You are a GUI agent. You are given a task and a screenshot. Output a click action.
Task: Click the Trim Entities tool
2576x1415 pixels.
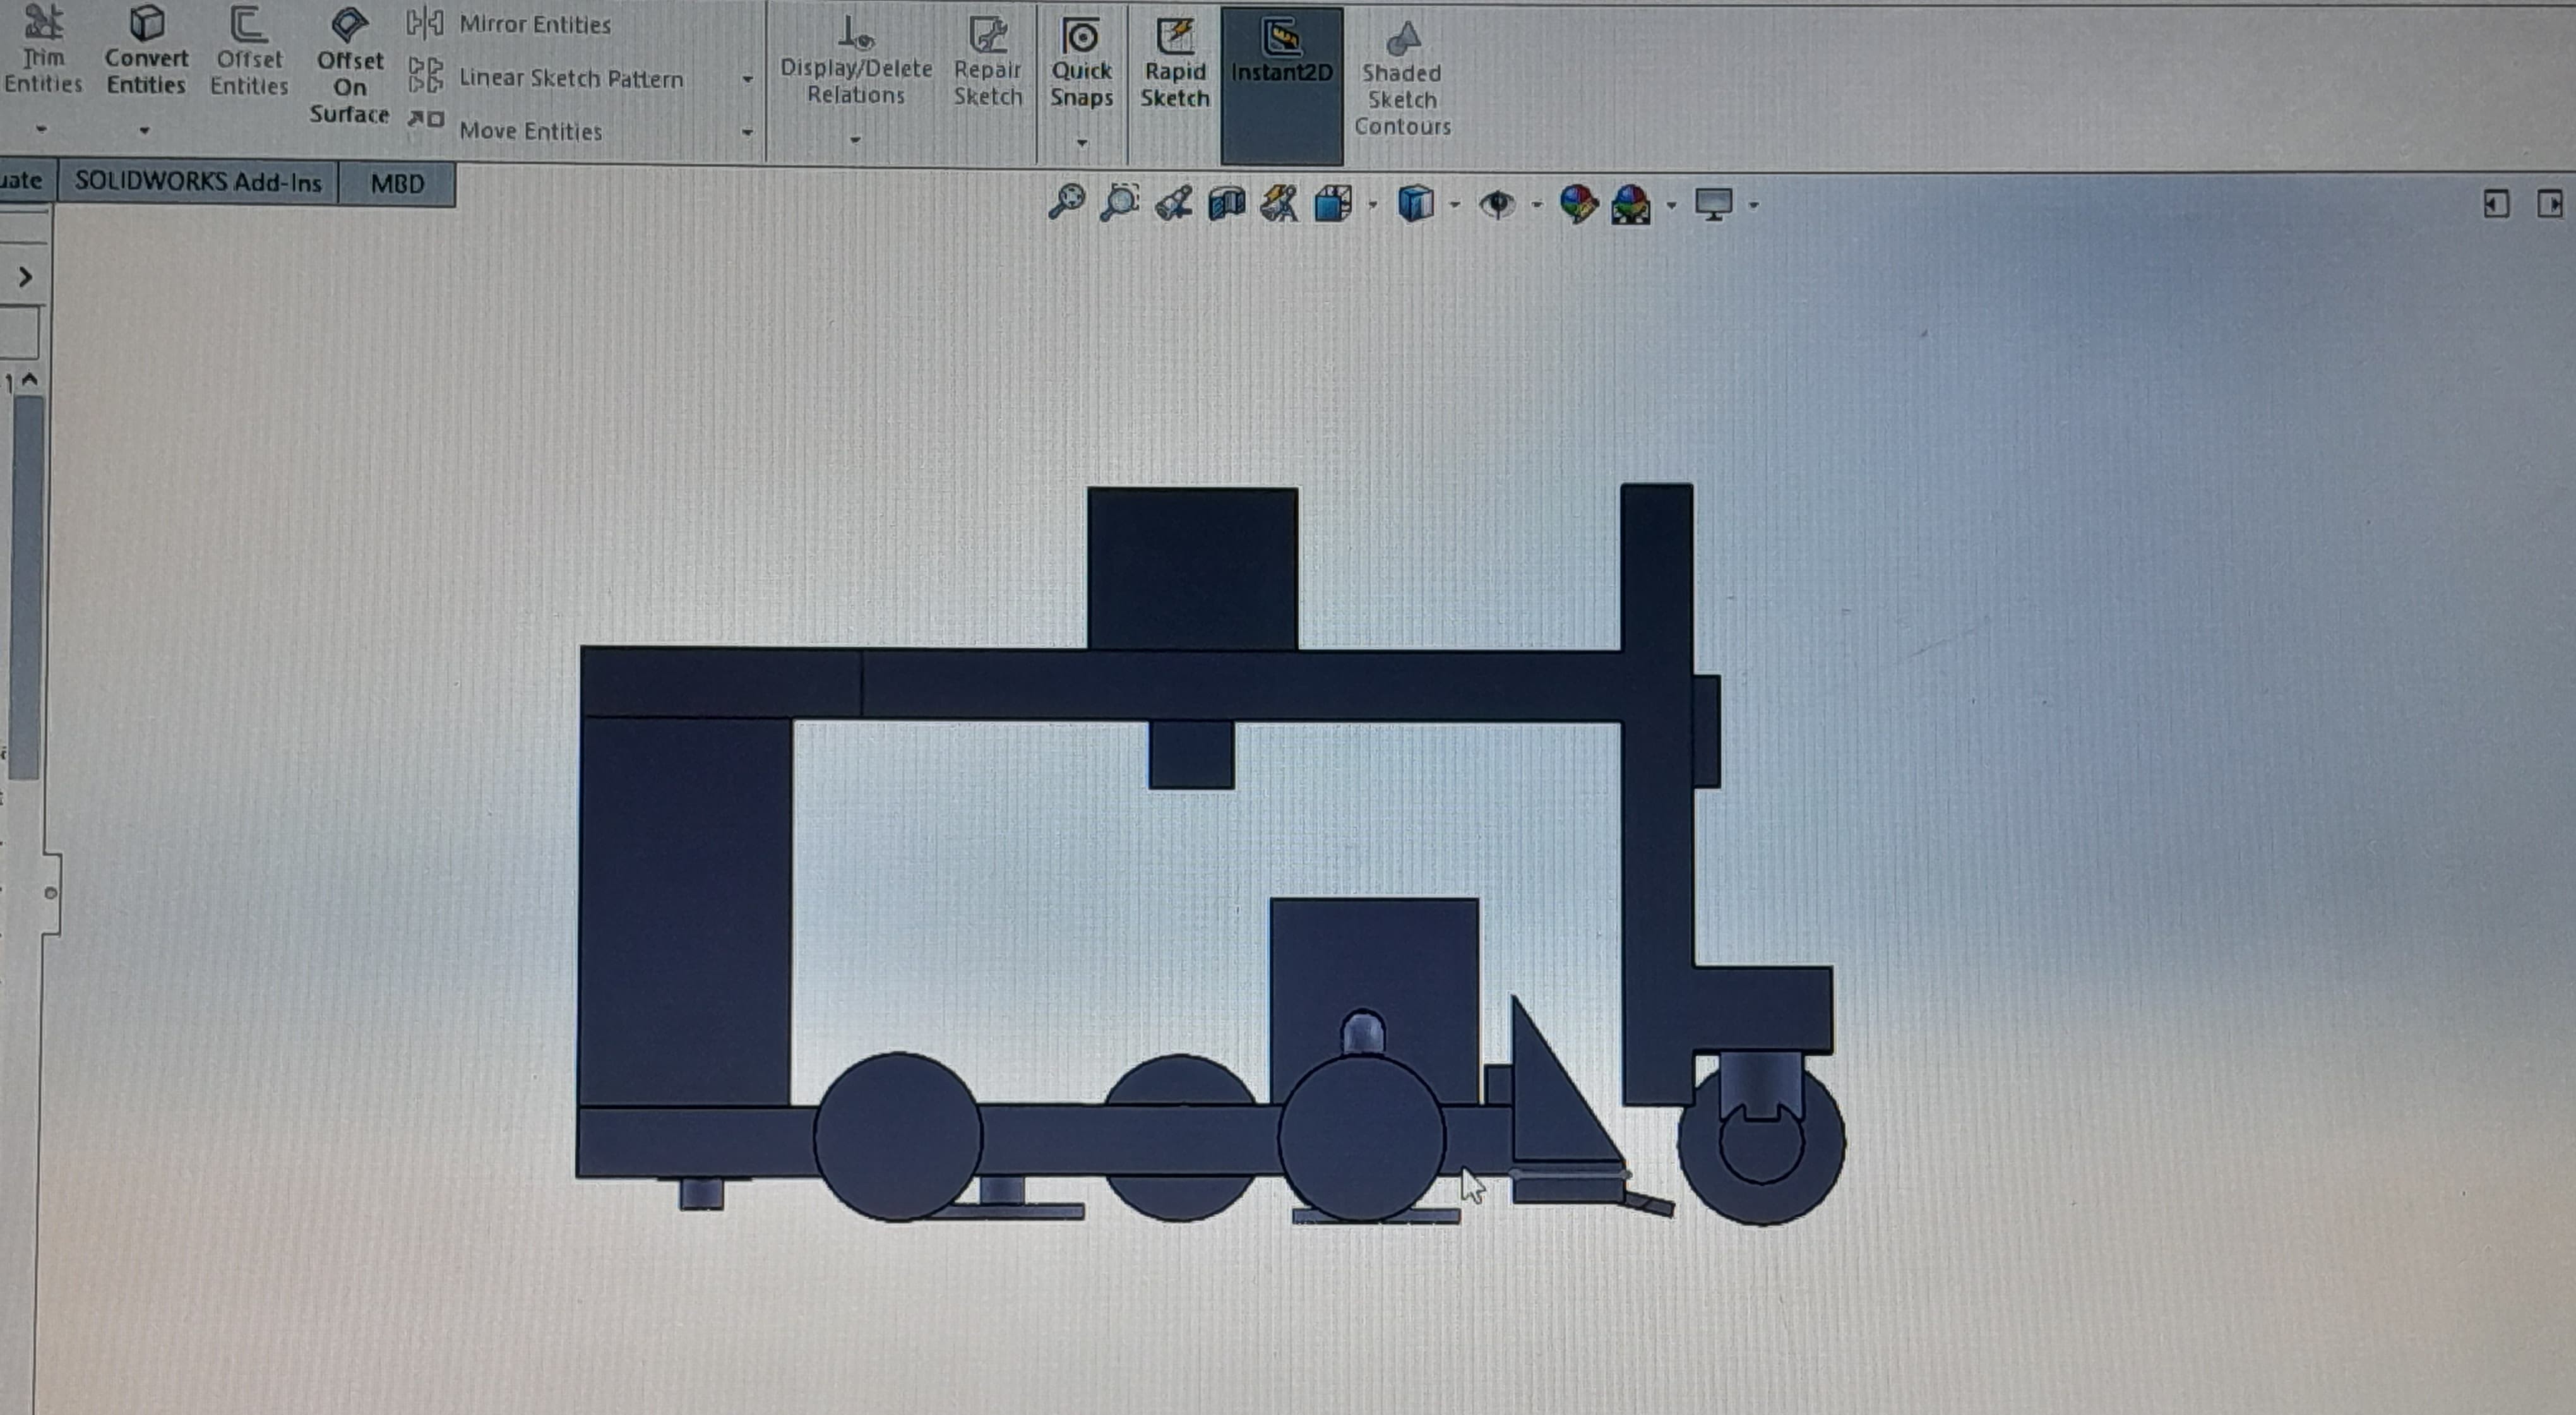42,50
